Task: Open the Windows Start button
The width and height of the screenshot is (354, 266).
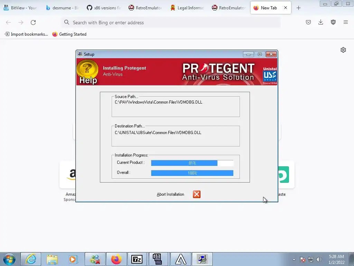Action: point(9,259)
